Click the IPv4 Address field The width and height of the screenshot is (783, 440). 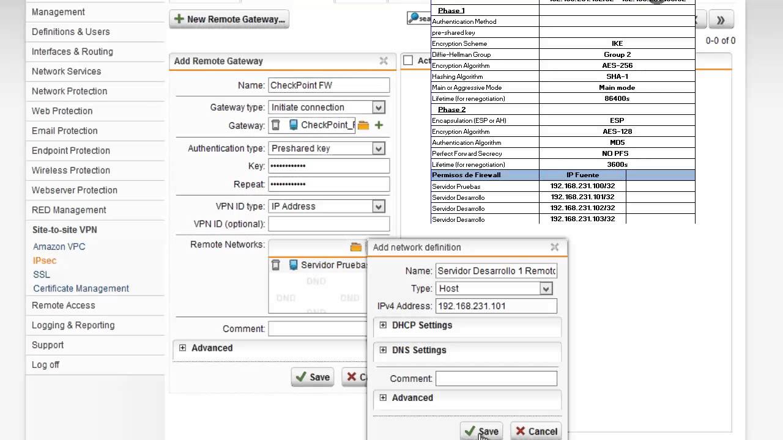496,306
